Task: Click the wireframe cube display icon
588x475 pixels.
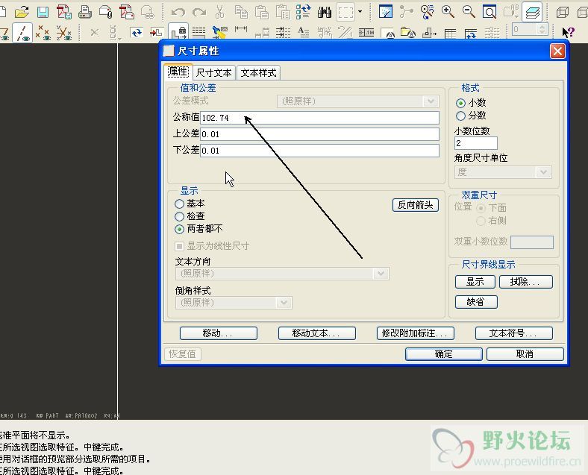Action: tap(563, 12)
